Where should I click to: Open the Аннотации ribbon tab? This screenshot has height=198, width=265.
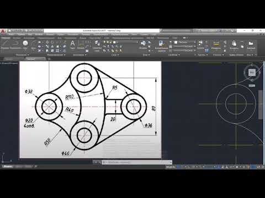[29, 38]
